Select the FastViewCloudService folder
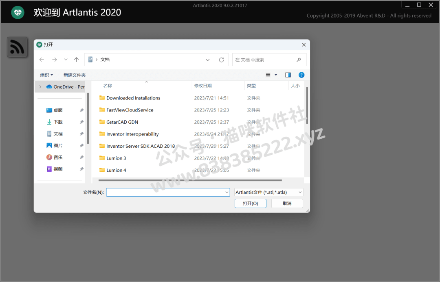440x282 pixels. coord(130,110)
